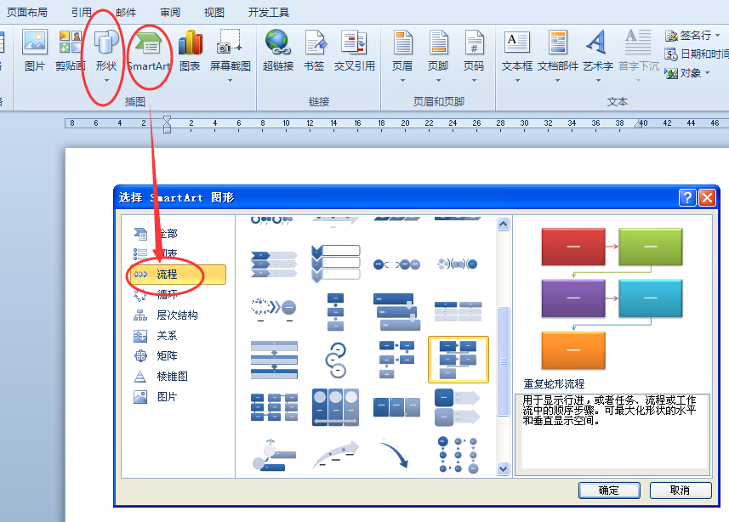Open the Header (页眉) menu

point(402,56)
